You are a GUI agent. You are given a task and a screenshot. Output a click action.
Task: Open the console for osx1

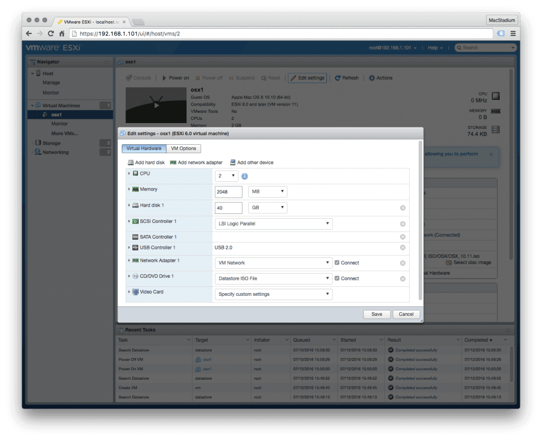coord(139,78)
